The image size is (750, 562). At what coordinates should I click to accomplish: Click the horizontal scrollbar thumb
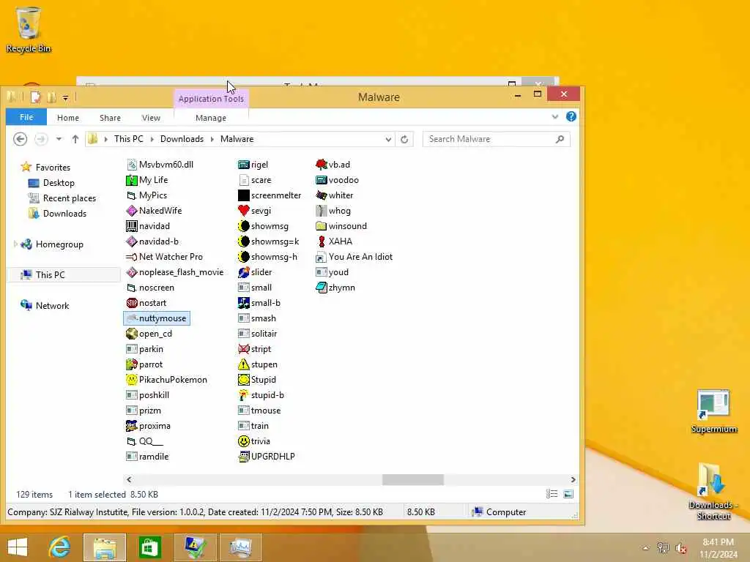(x=413, y=479)
